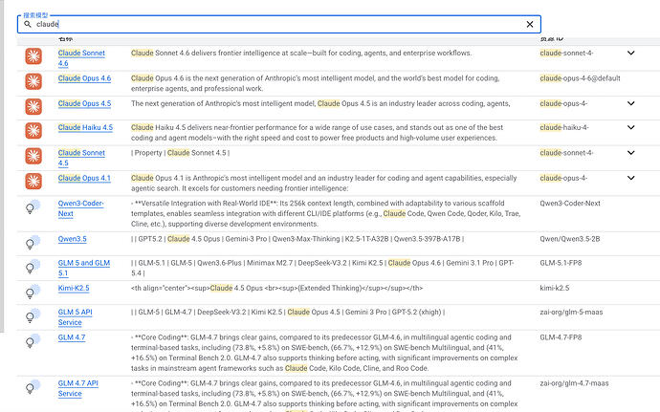This screenshot has height=412, width=660.
Task: Click the Claude Sonnet 4.6 description text
Action: pyautogui.click(x=301, y=53)
